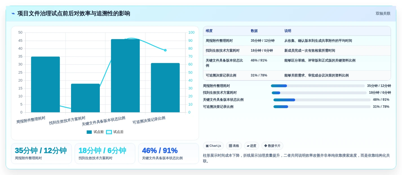402x175 pixels.
Task: Click the 找到生效技术方案耗时 bar in chart
Action: coord(85,98)
